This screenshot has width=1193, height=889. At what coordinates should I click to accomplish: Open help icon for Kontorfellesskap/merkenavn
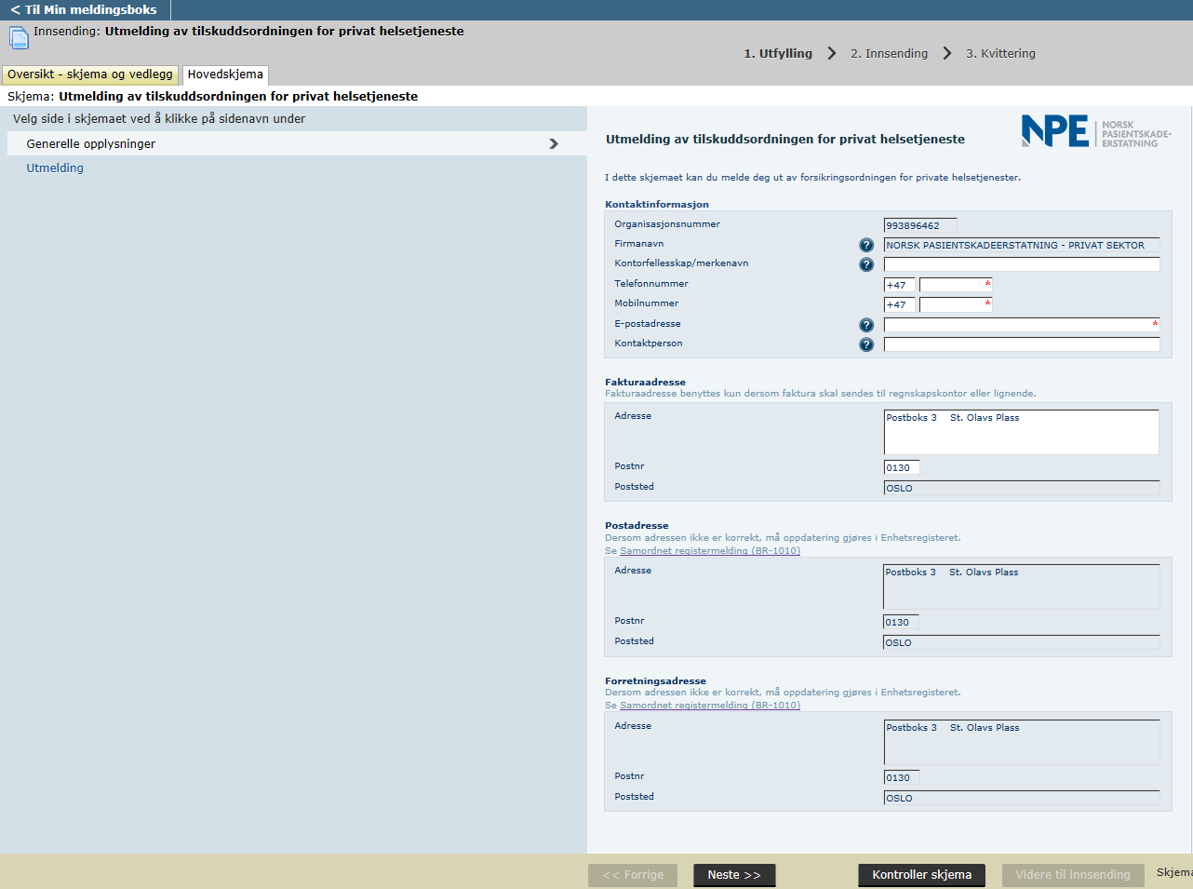tap(866, 264)
